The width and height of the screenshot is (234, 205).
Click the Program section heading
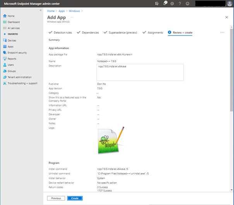[x=54, y=163]
